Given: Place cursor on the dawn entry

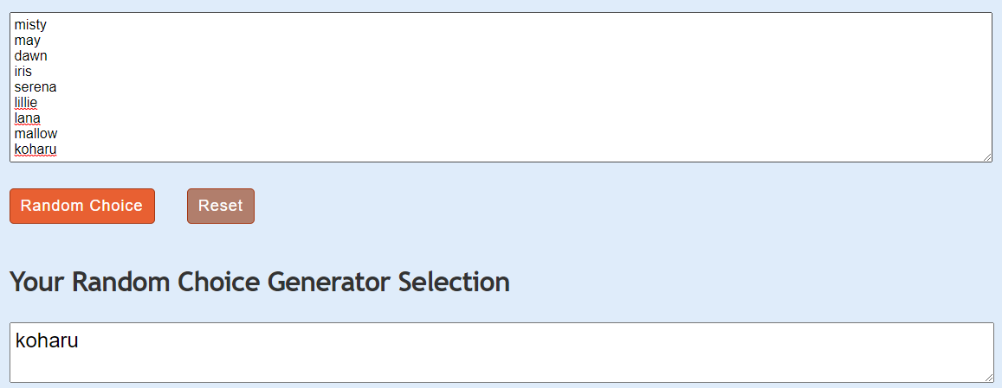Looking at the screenshot, I should [x=30, y=56].
